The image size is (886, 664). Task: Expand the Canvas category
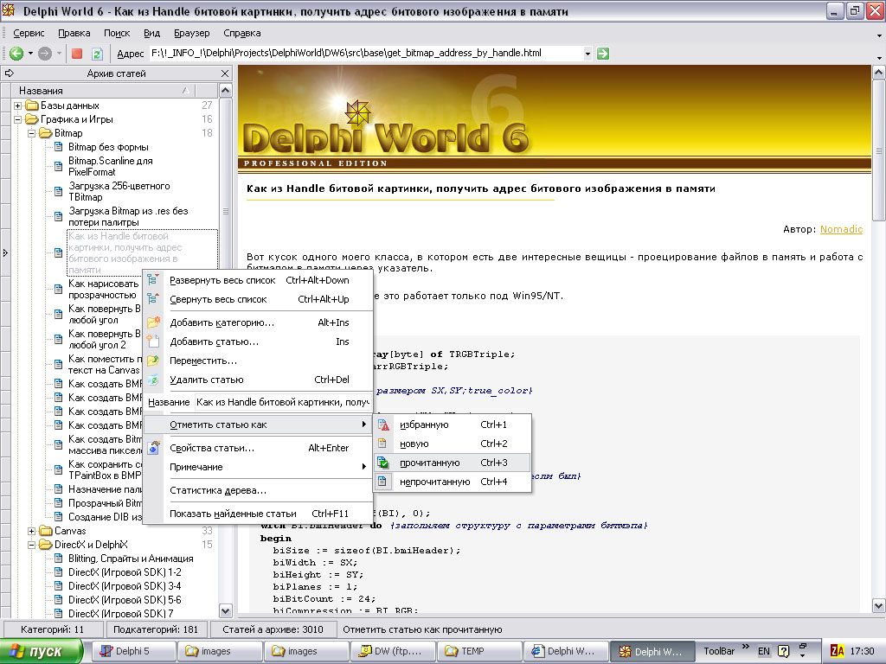pyautogui.click(x=32, y=531)
